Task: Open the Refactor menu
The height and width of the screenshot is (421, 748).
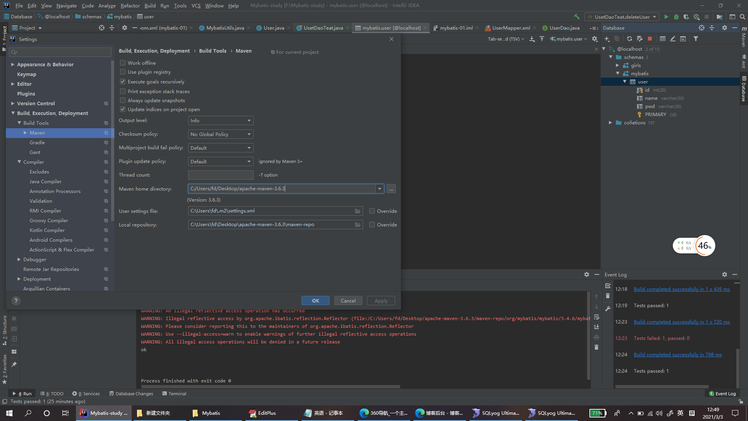Action: pyautogui.click(x=130, y=5)
